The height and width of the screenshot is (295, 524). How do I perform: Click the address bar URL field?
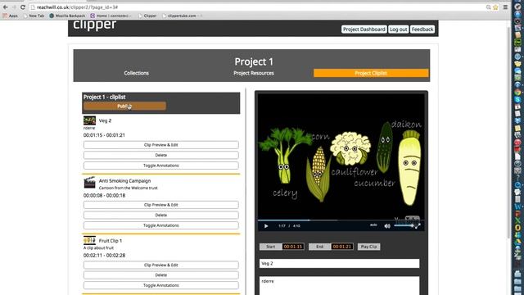pyautogui.click(x=257, y=7)
